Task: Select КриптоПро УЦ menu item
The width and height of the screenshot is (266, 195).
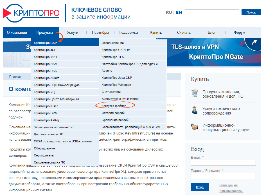Action: (65, 92)
